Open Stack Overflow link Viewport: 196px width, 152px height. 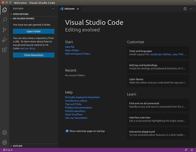(x=73, y=114)
